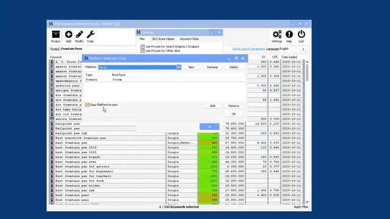Click the 4.040 CPC cell of anderson pens
Viewport: 390px width, 219px height.
[274, 86]
